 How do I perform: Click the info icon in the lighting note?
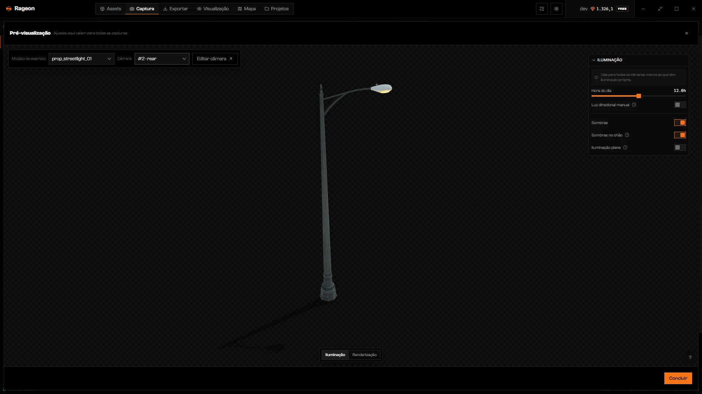[x=596, y=77]
